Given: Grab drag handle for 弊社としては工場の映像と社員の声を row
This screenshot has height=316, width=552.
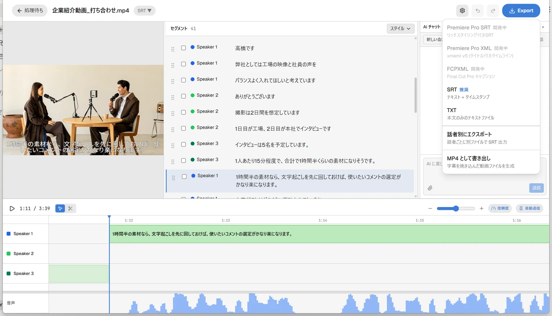Looking at the screenshot, I should pyautogui.click(x=173, y=65).
